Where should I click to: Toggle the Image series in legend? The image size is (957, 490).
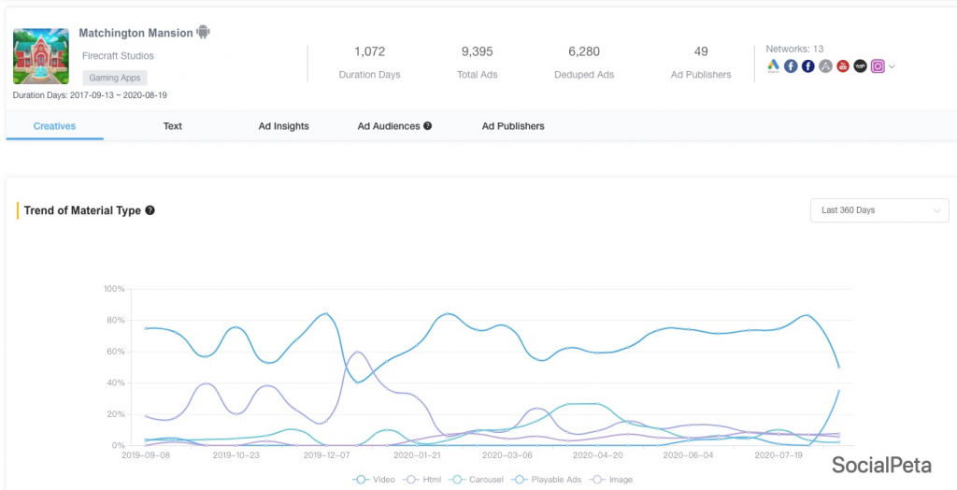pyautogui.click(x=609, y=480)
